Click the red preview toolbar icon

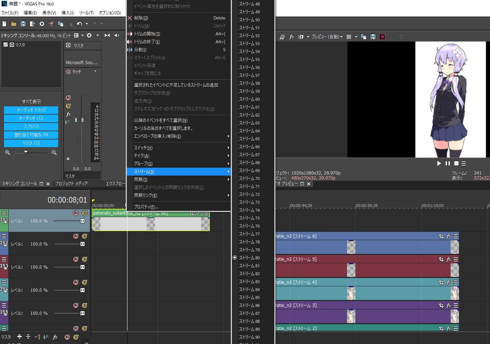pyautogui.click(x=383, y=37)
